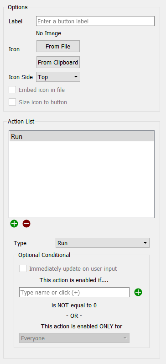166x364 pixels.
Task: Check Immediately update on user input
Action: [23, 268]
